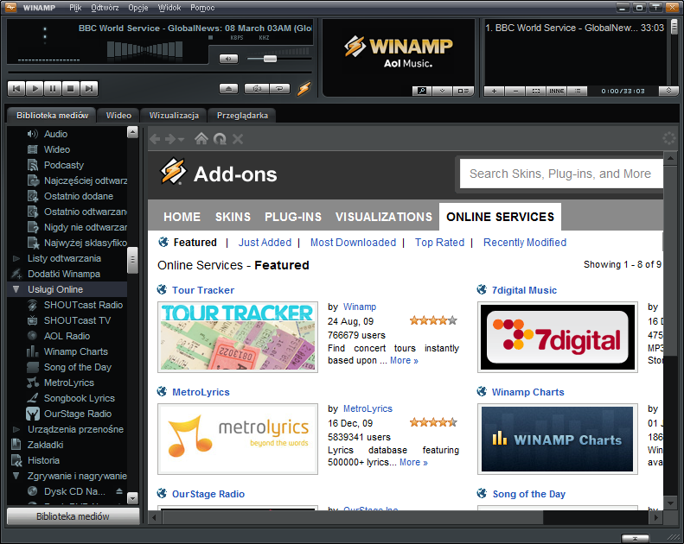This screenshot has height=544, width=684.
Task: Refresh the browser page
Action: pyautogui.click(x=220, y=139)
